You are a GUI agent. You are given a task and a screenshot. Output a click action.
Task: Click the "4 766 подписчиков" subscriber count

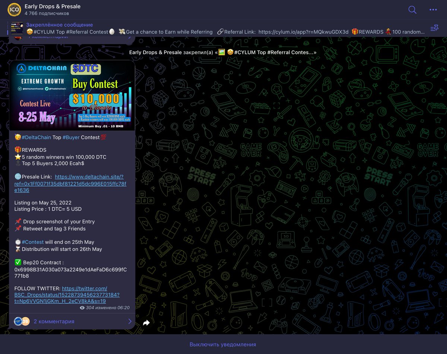(47, 13)
